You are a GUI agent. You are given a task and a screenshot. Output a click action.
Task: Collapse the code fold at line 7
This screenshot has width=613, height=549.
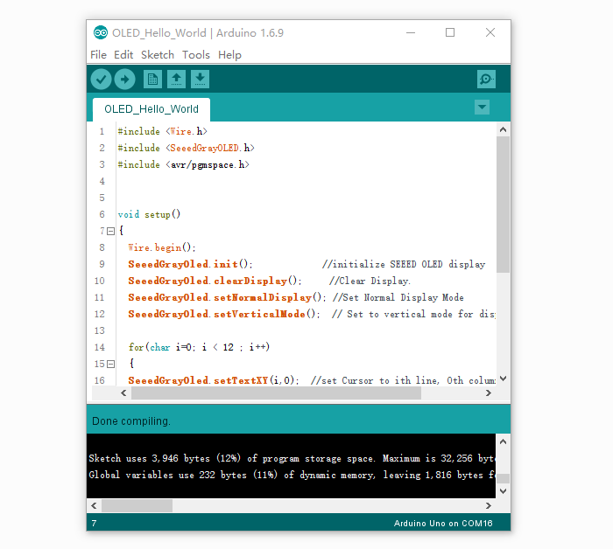click(111, 232)
